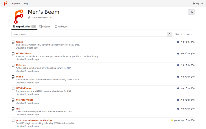Click the star icon on Arsse row

[186, 42]
